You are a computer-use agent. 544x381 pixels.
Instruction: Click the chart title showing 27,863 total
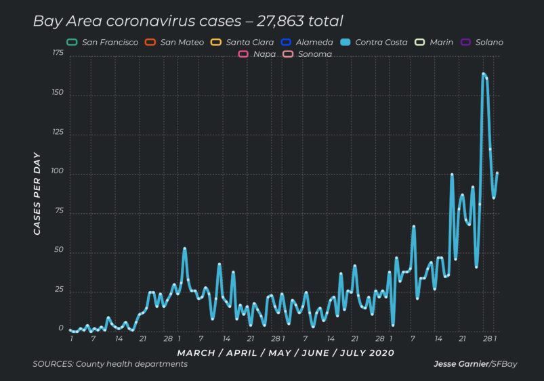click(x=188, y=21)
